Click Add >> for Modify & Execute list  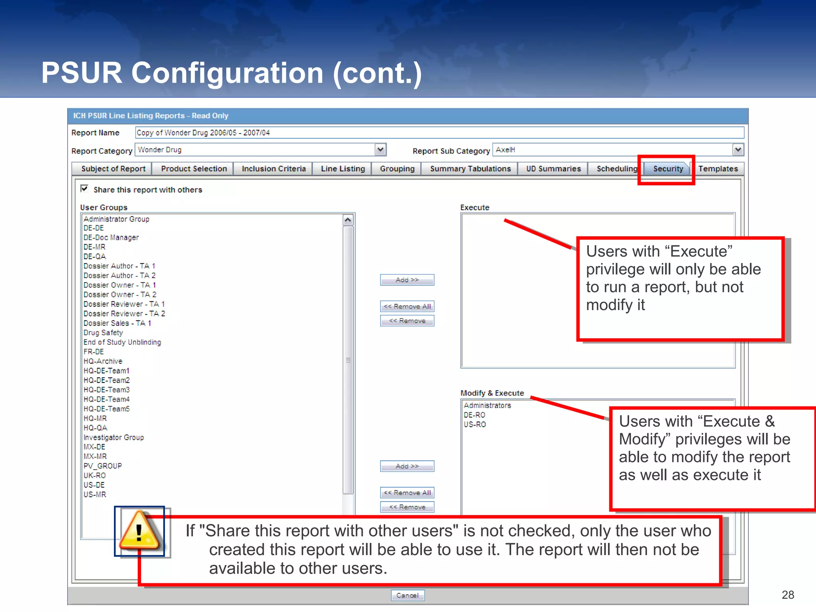[407, 466]
